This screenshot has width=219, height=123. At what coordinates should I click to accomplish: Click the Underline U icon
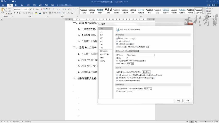(20, 13)
